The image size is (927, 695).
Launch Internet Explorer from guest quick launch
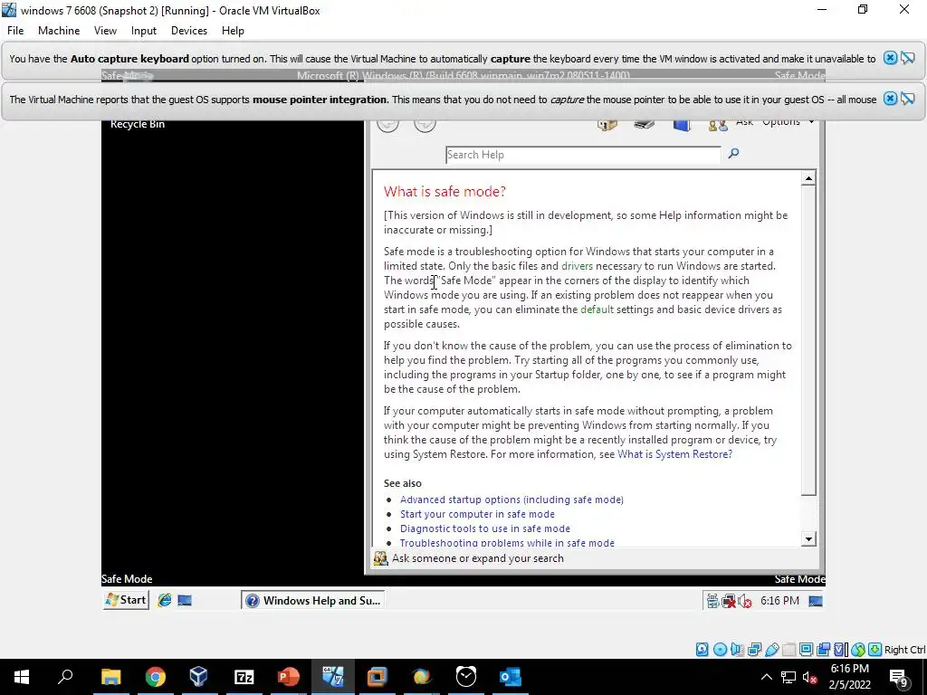pos(165,601)
